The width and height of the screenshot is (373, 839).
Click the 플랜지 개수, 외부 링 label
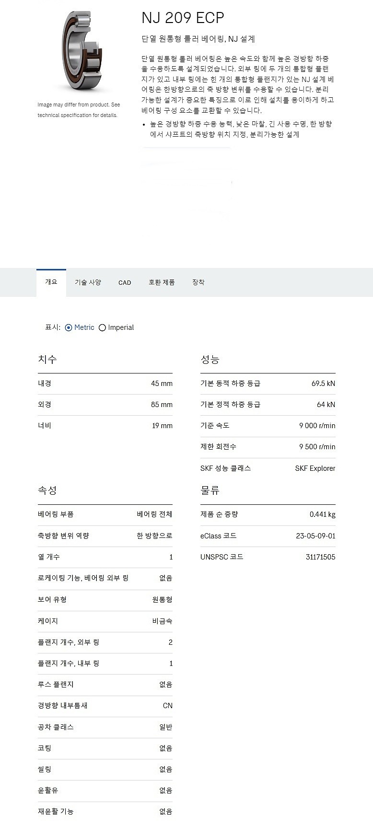(x=69, y=642)
